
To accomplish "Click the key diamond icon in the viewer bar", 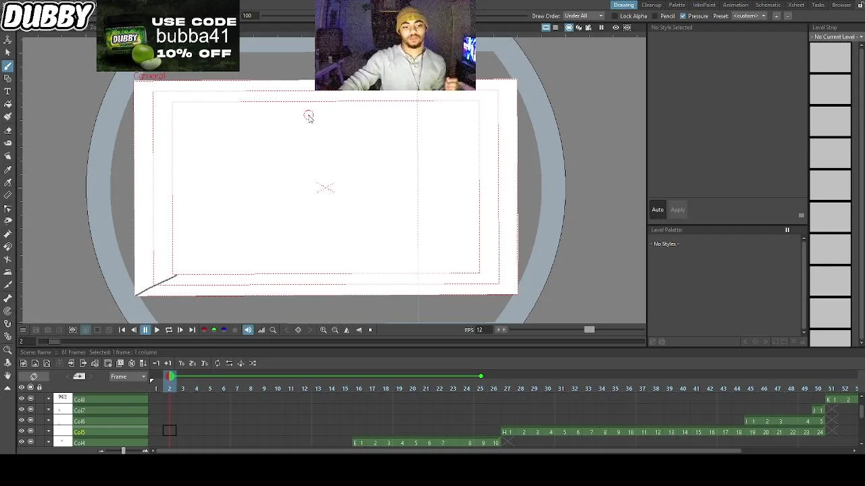I will [298, 330].
